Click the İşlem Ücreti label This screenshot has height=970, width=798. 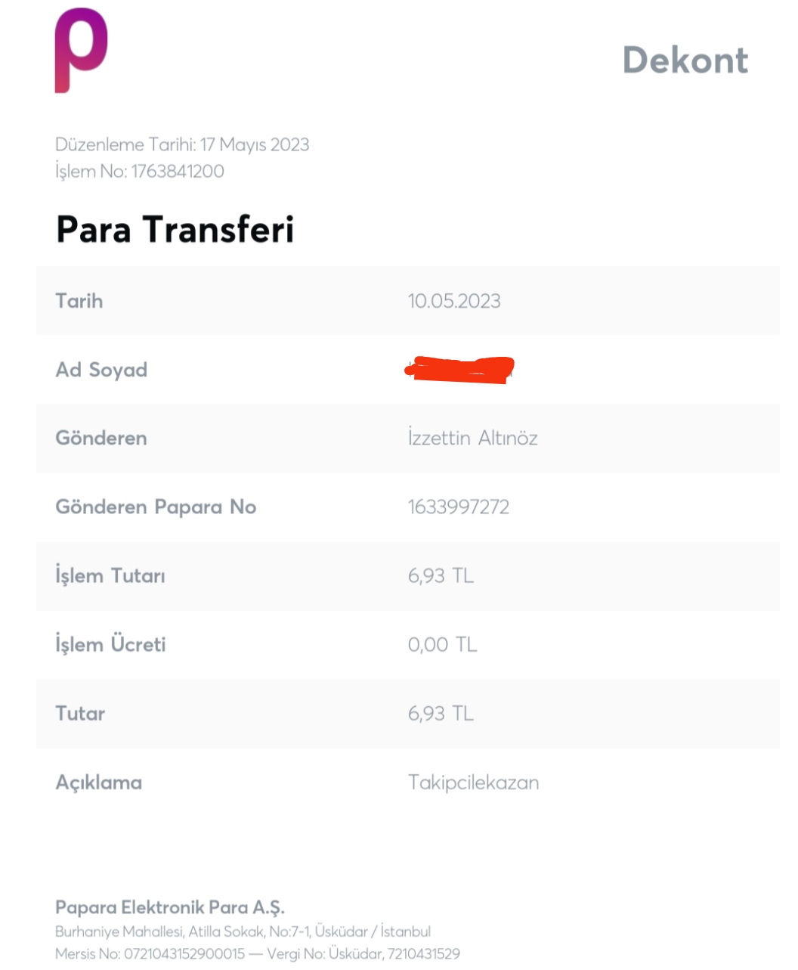click(110, 644)
